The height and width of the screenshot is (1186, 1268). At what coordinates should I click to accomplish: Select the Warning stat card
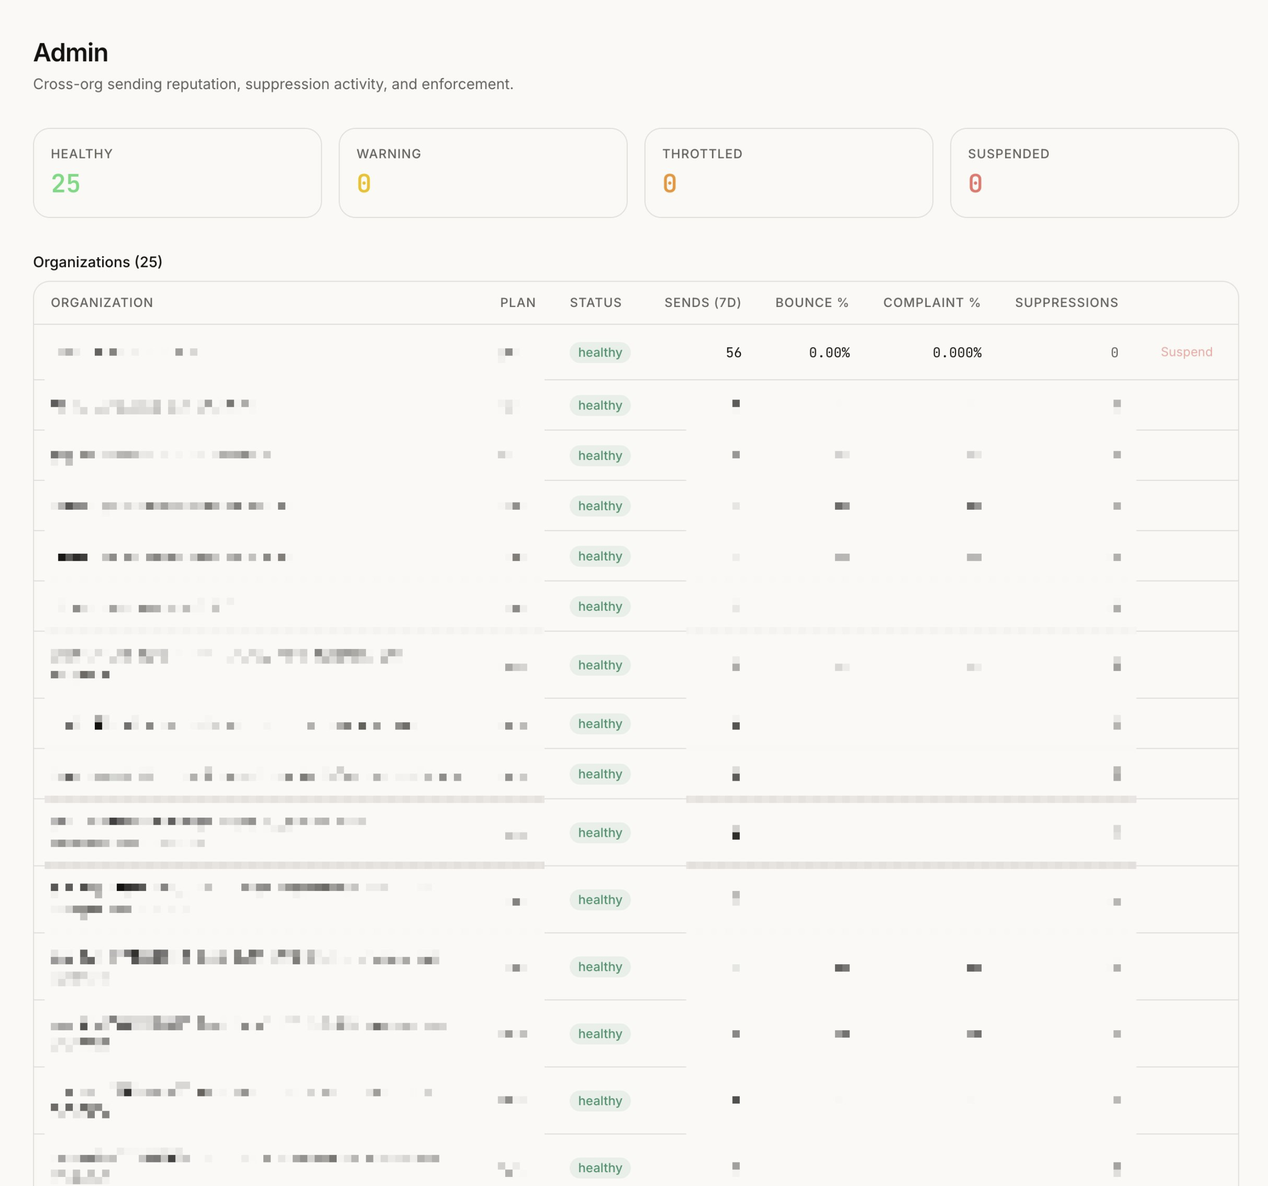pos(483,173)
